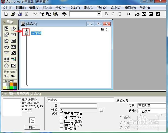This screenshot has width=168, height=133.
Task: Click the New file toolbar icon
Action: point(6,14)
